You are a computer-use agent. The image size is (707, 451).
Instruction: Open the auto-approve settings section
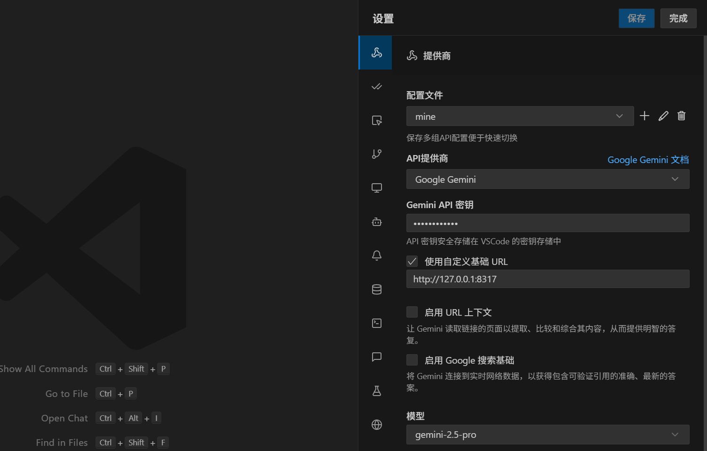(x=376, y=86)
